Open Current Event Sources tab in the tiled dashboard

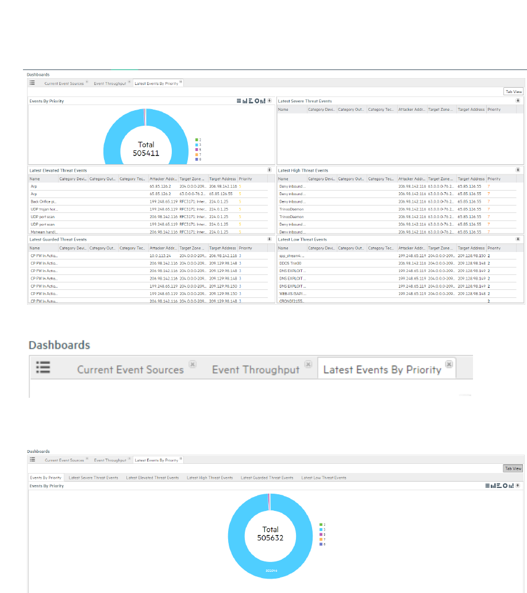(64, 84)
